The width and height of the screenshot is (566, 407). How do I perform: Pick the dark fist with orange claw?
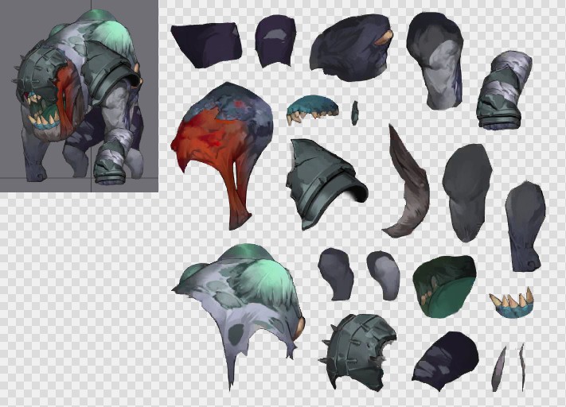pyautogui.click(x=350, y=49)
